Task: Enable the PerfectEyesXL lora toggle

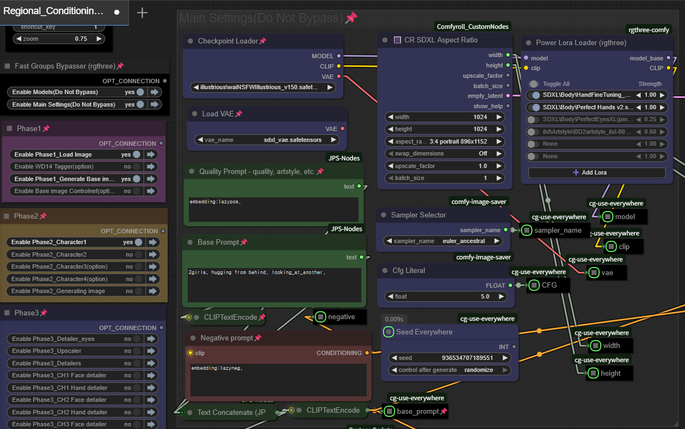Action: 535,119
